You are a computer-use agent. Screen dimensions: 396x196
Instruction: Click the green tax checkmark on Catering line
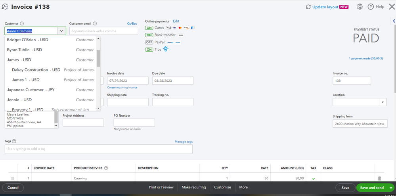pyautogui.click(x=314, y=179)
